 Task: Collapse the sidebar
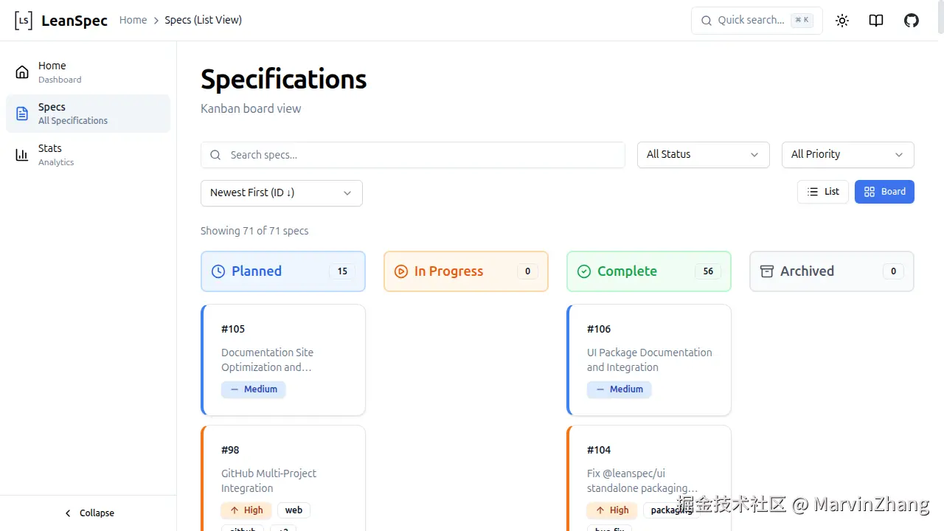[89, 513]
